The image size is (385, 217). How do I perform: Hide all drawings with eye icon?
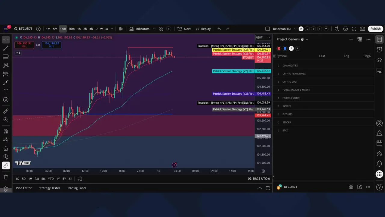(6, 157)
